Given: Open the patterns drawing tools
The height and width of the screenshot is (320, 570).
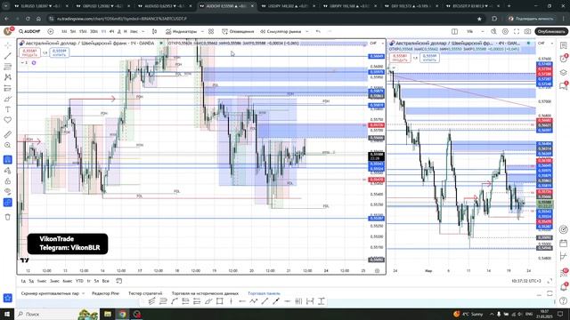Looking at the screenshot, I should tap(8, 77).
